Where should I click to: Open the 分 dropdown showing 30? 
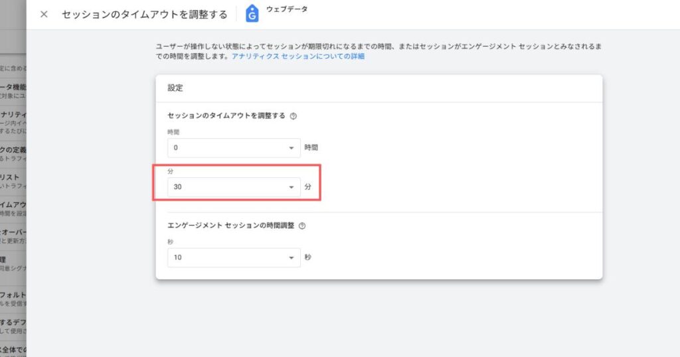pyautogui.click(x=234, y=187)
